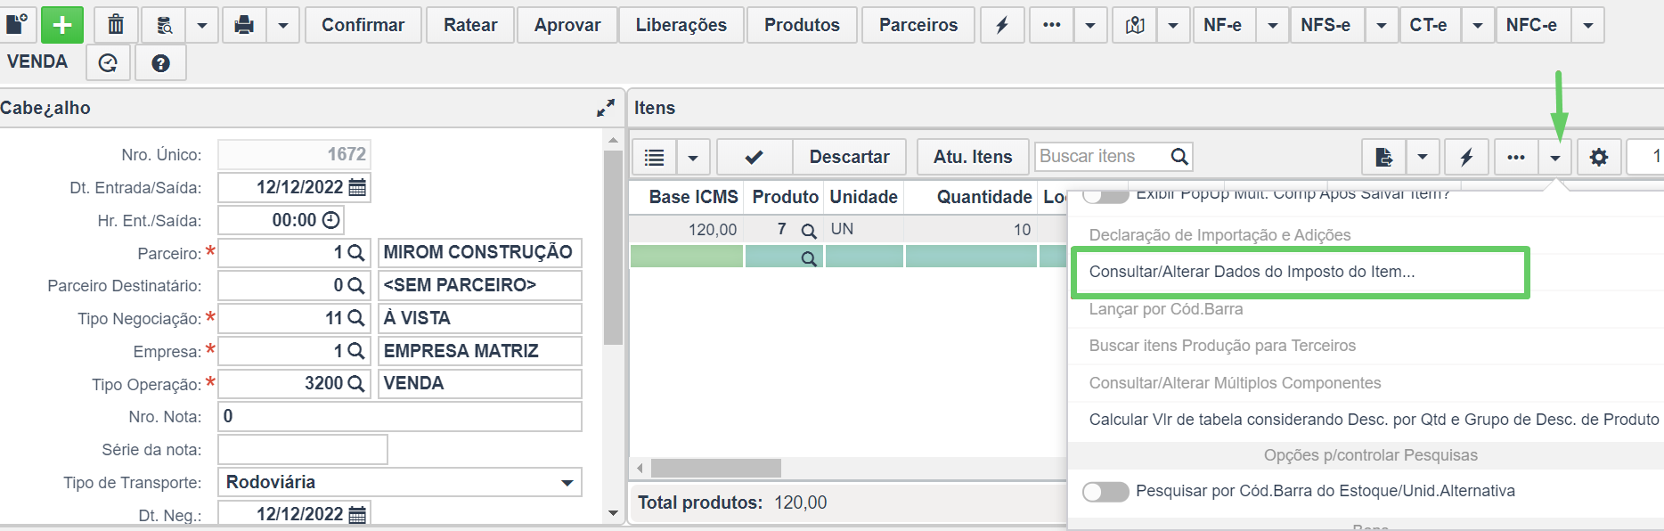Search Tipo Operação with magnifier icon
The image size is (1664, 531).
click(355, 383)
